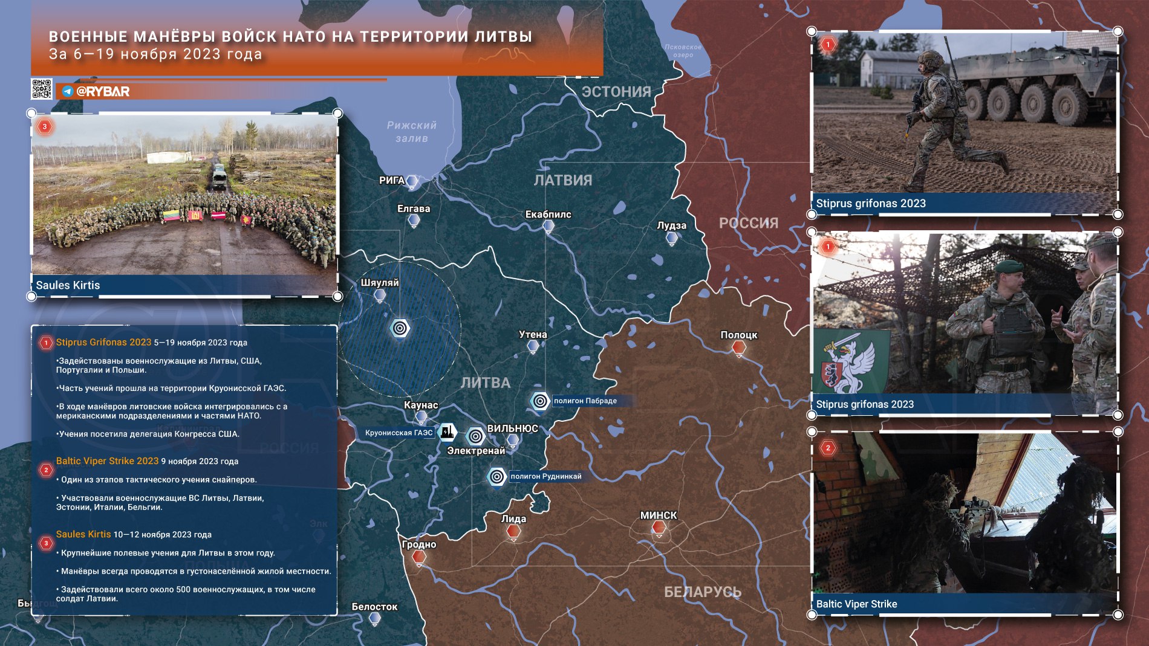
Task: Select the red Grodno city marker
Action: (x=418, y=557)
